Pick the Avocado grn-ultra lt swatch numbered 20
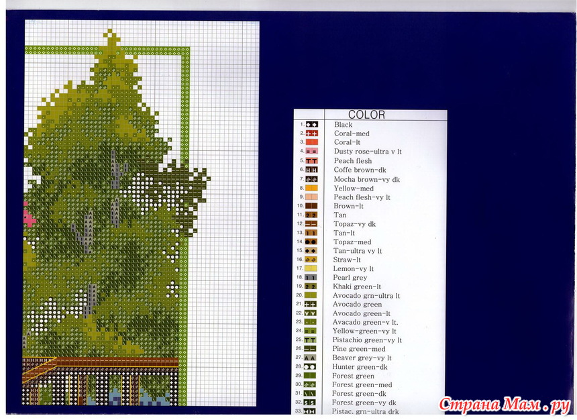Image resolution: width=577 pixels, height=420 pixels. pos(311,295)
